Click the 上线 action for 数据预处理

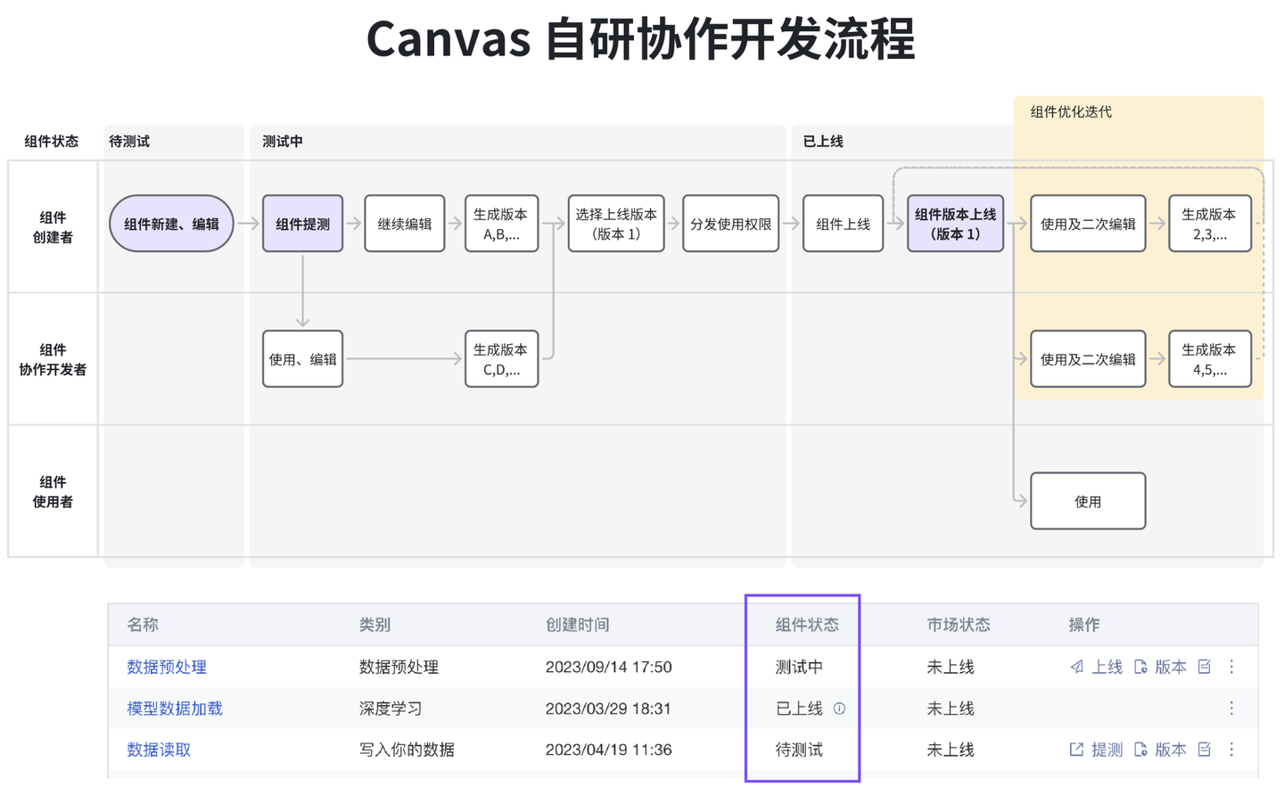(x=1102, y=667)
